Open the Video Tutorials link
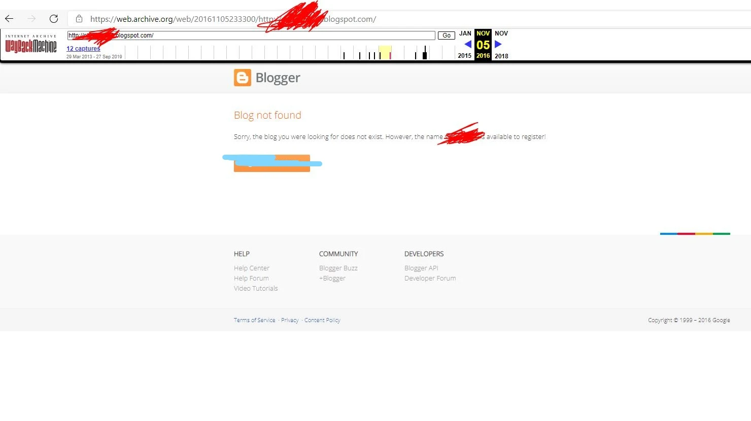This screenshot has height=421, width=751. pos(256,288)
